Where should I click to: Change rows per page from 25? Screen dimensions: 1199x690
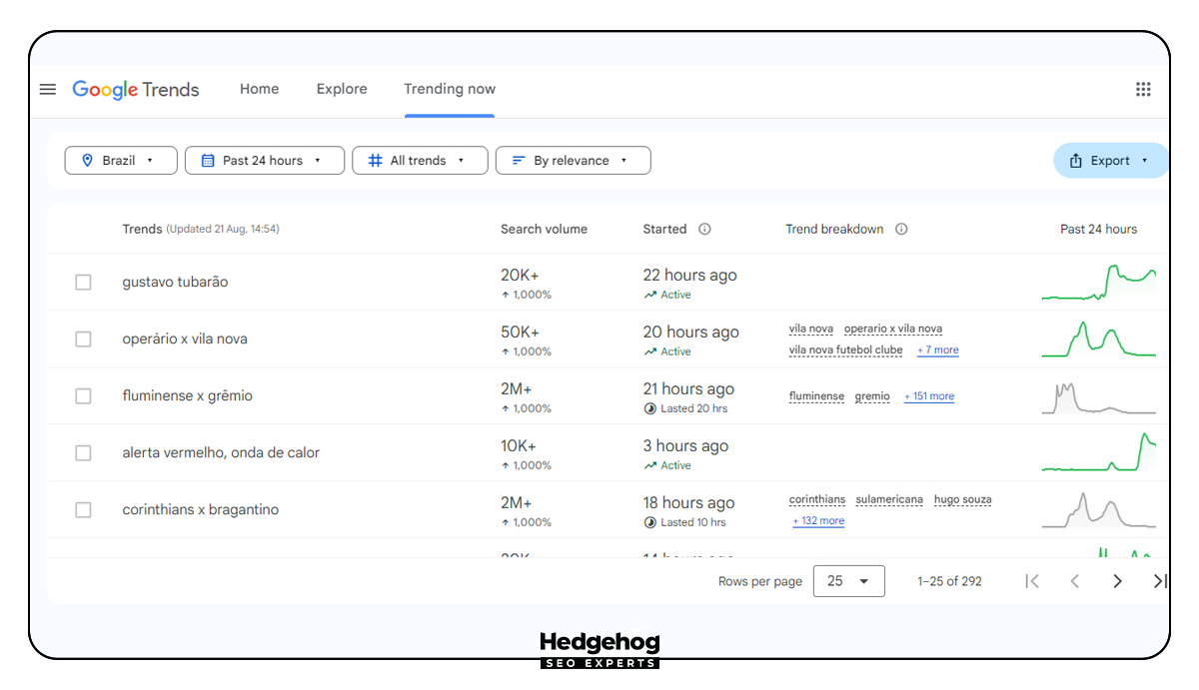pos(849,581)
